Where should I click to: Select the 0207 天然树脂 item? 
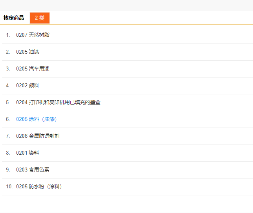point(33,35)
